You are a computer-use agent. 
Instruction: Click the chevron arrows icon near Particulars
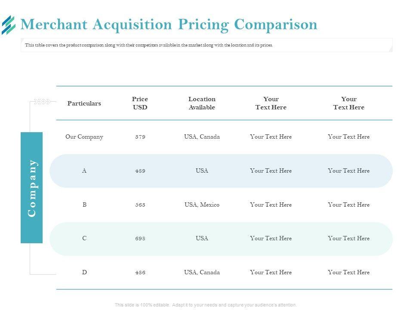43,102
